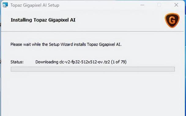Click the word "Downloading" in the status line
This screenshot has height=116, width=186.
point(47,62)
